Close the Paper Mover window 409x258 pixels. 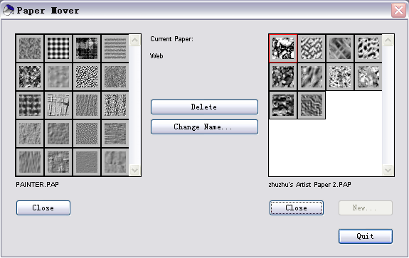tap(398, 11)
